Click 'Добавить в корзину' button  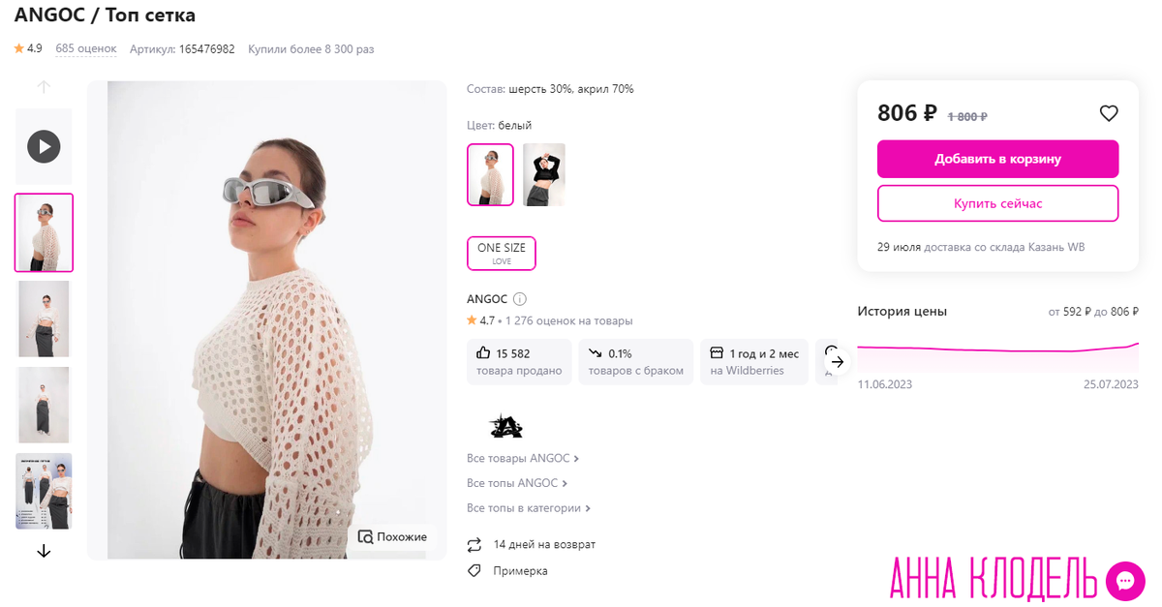click(997, 159)
